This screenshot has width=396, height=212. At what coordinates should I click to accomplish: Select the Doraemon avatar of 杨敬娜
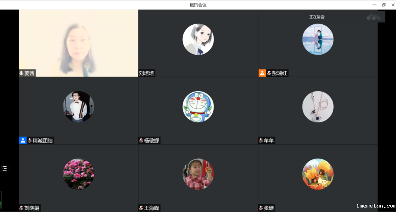point(198,107)
